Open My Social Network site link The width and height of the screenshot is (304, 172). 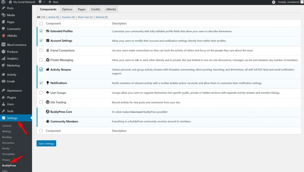pos(24,2)
